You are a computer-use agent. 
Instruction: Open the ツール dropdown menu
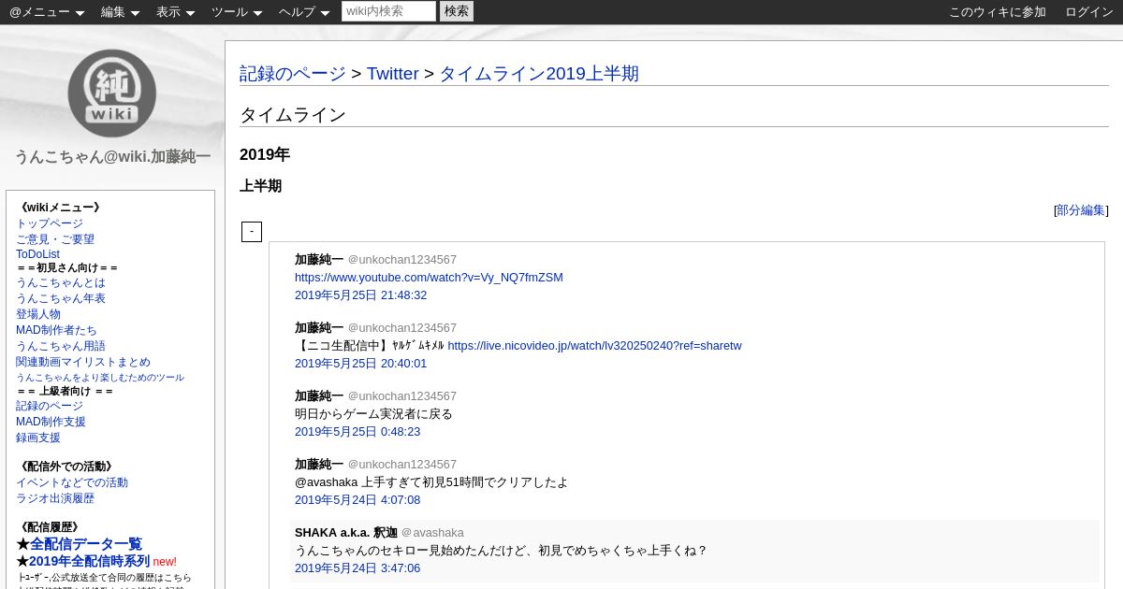pos(237,12)
